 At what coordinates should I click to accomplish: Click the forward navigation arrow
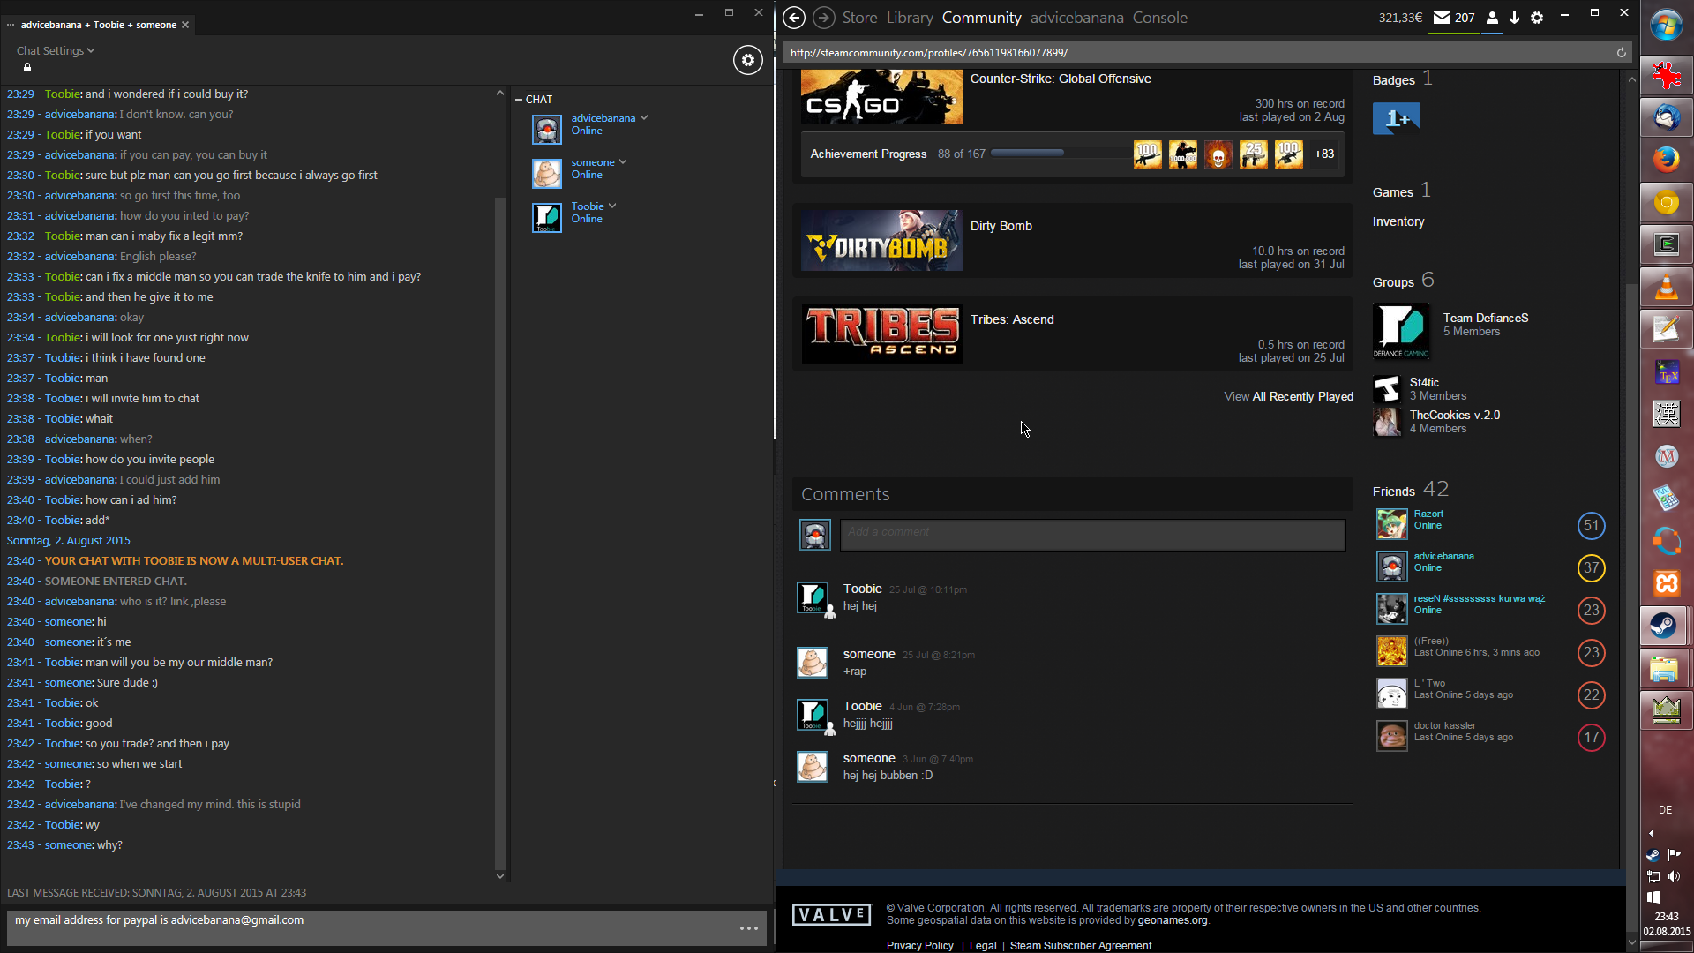(x=823, y=18)
